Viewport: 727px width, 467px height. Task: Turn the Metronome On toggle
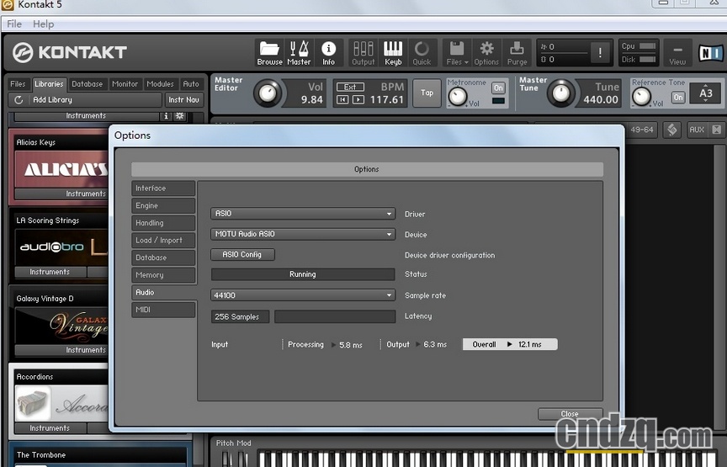[x=498, y=88]
